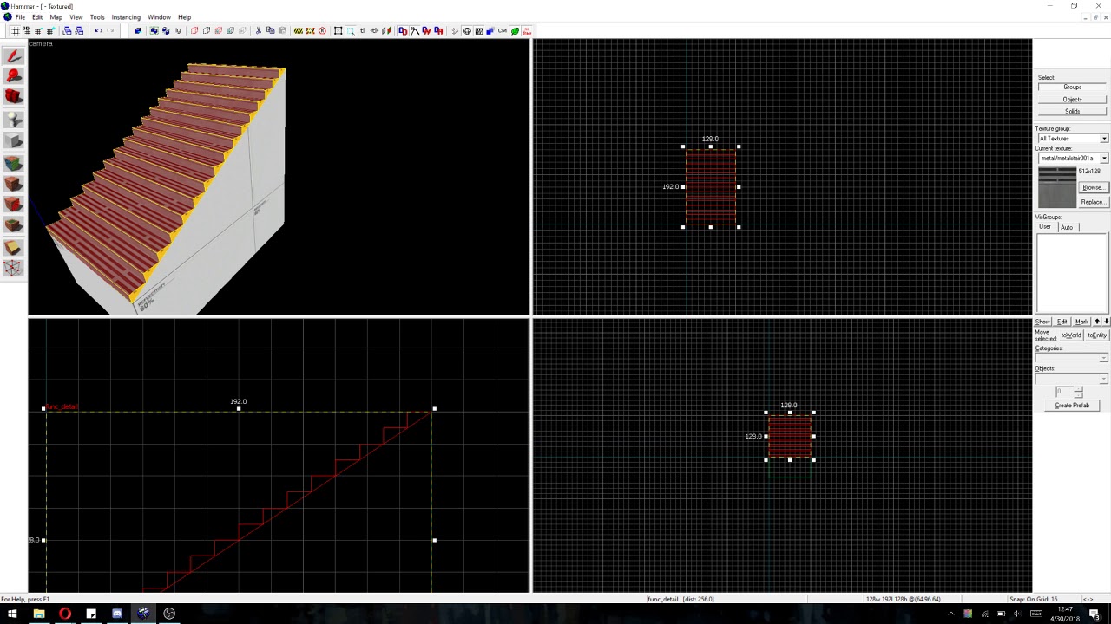Open the Instancing menu
The height and width of the screenshot is (624, 1111).
126,17
